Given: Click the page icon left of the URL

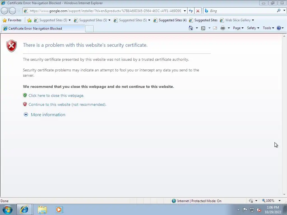Looking at the screenshot, I should [x=26, y=11].
